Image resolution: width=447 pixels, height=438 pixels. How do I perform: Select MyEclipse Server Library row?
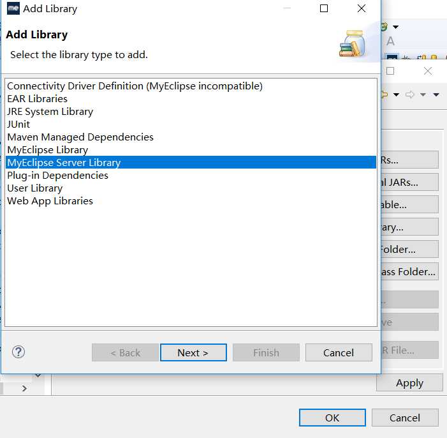click(x=191, y=162)
